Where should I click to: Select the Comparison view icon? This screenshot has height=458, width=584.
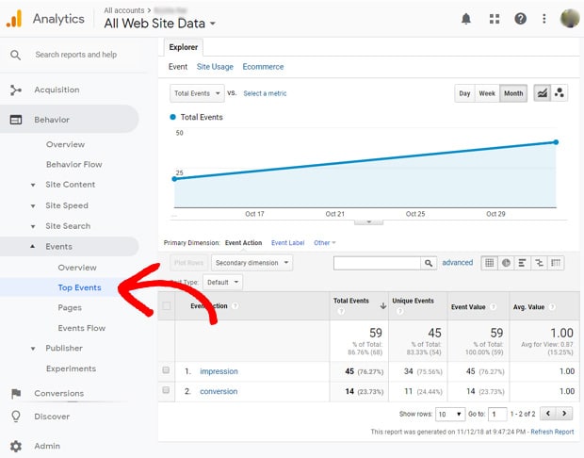(x=539, y=263)
